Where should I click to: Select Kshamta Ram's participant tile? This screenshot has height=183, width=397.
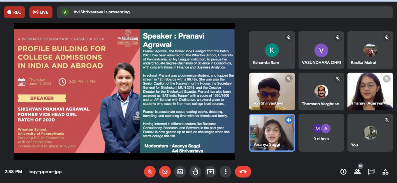pos(272,50)
